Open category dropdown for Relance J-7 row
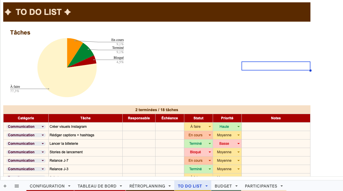Image resolution: width=343 pixels, height=191 pixels. (43, 161)
